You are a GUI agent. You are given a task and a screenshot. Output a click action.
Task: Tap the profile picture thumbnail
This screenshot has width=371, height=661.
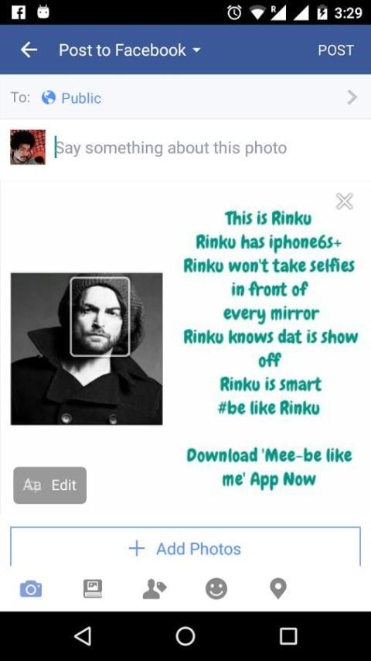pos(28,147)
